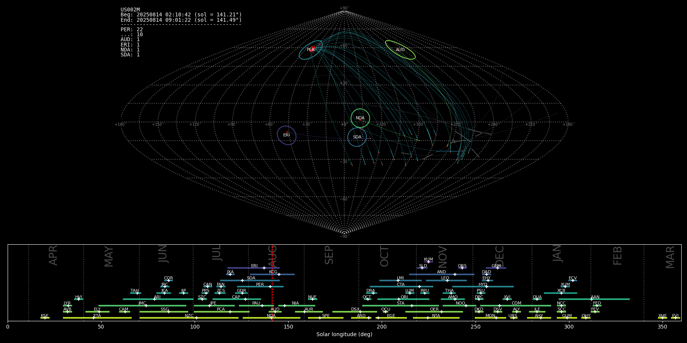Click the 350 tick label on x-axis
Image resolution: width=687 pixels, height=343 pixels.
[x=662, y=327]
